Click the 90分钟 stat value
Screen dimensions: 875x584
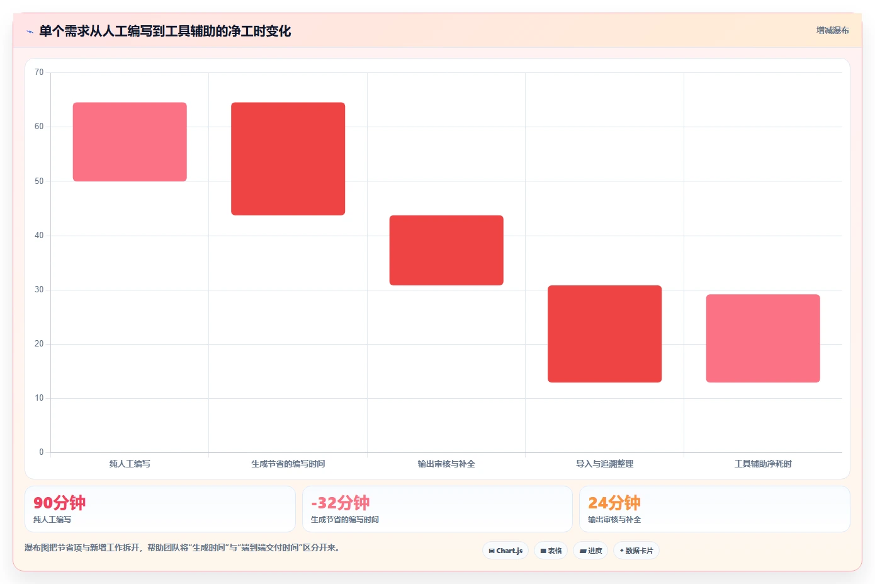point(59,503)
